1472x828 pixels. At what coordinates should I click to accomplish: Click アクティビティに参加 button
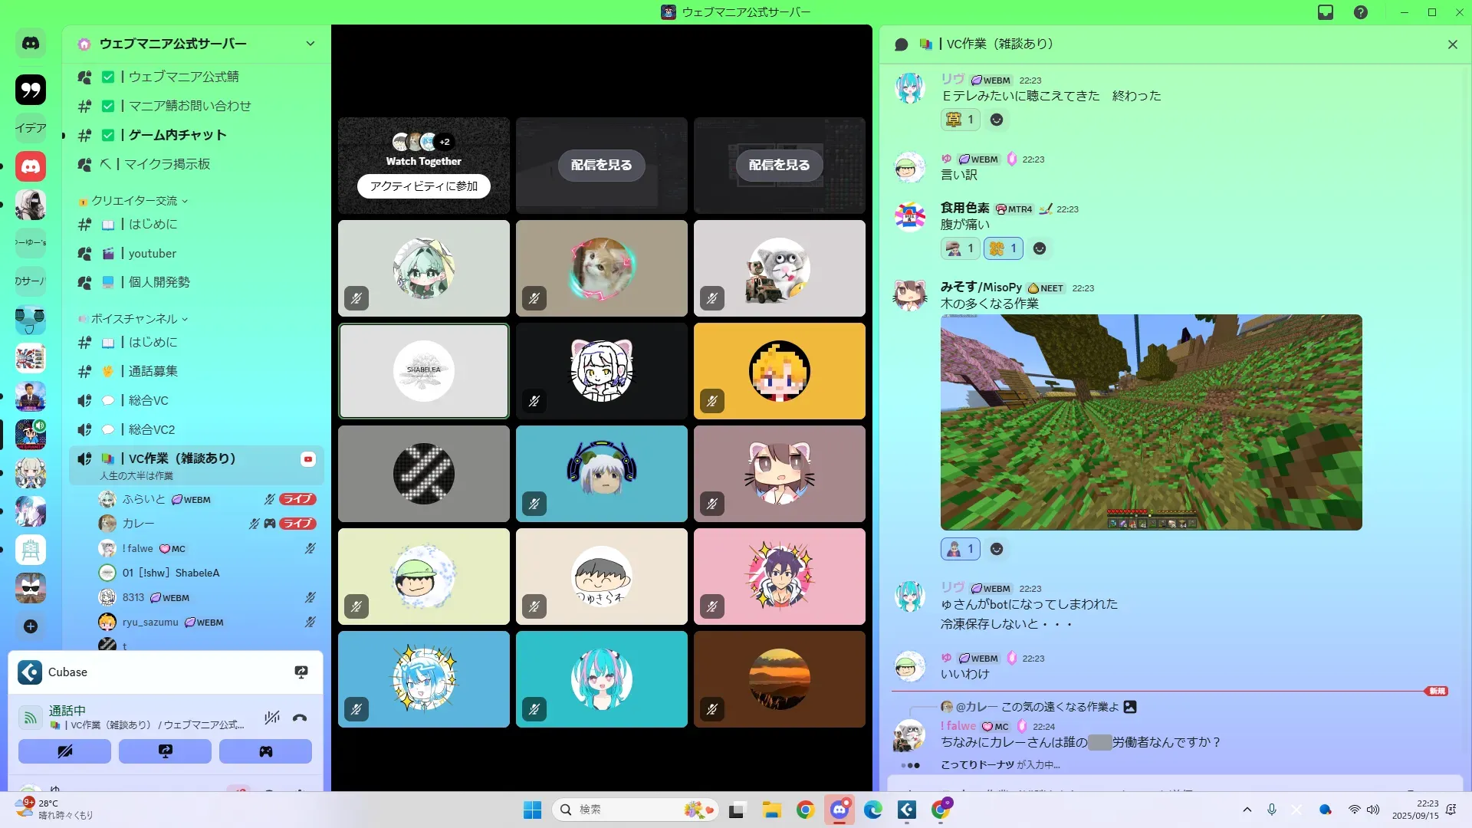(x=423, y=186)
